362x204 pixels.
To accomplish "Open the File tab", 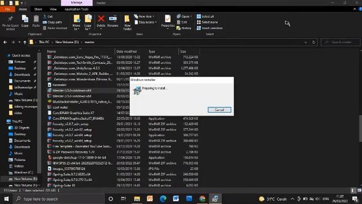I will point(7,9).
